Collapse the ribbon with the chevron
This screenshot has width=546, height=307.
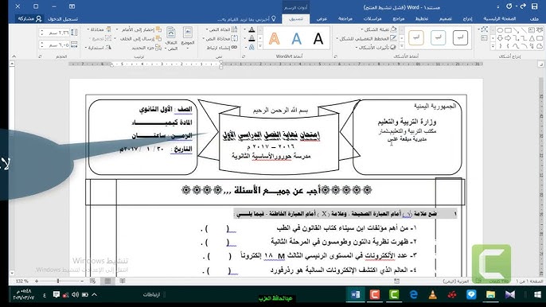pos(14,56)
